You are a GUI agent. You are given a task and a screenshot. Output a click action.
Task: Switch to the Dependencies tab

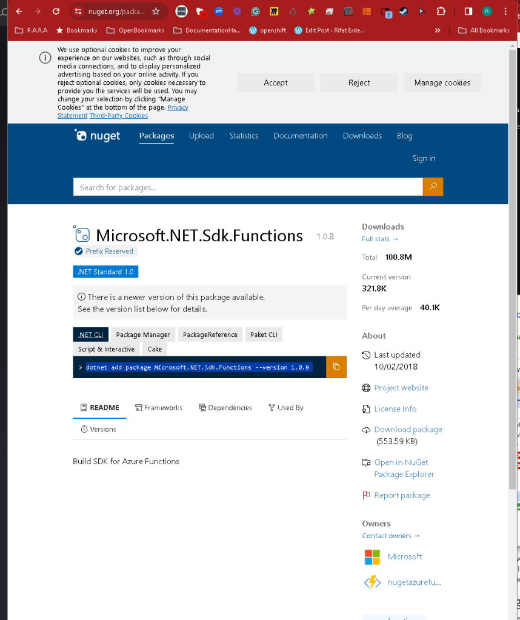(x=225, y=408)
